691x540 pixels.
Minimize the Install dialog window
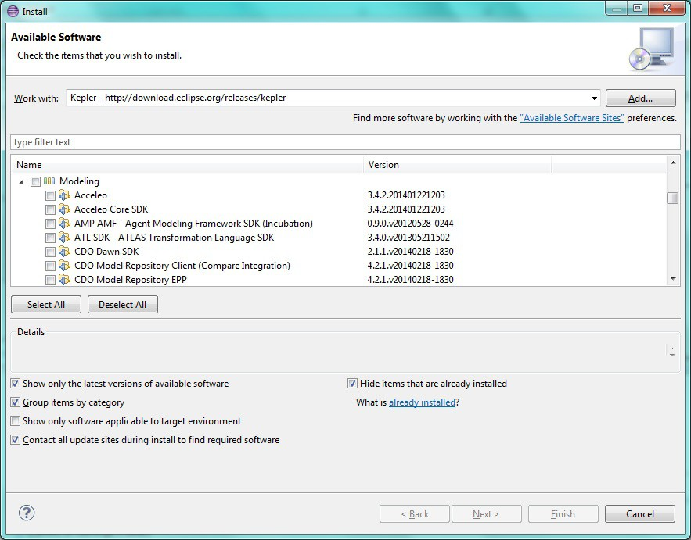coord(617,8)
